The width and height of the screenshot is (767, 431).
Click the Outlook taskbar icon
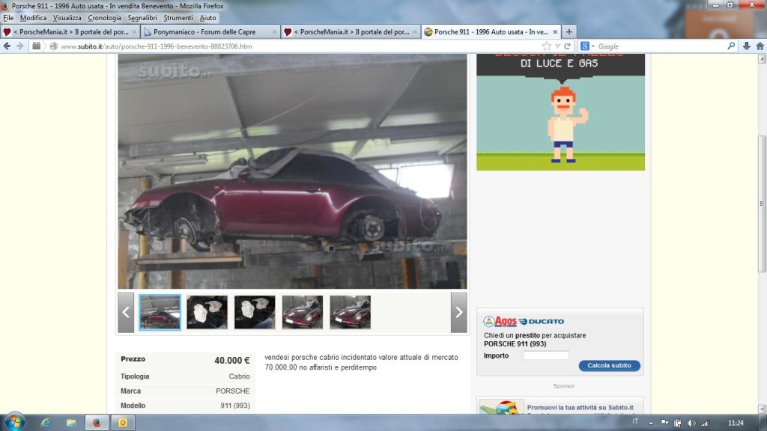(123, 423)
